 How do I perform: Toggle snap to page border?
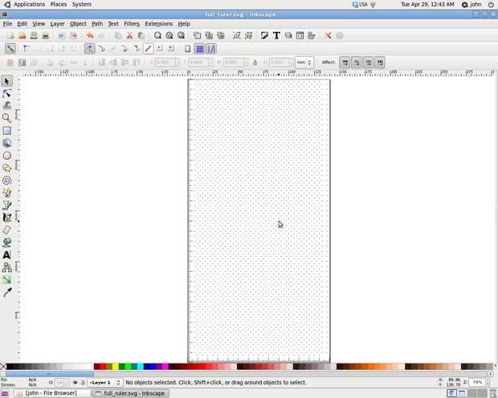[188, 49]
